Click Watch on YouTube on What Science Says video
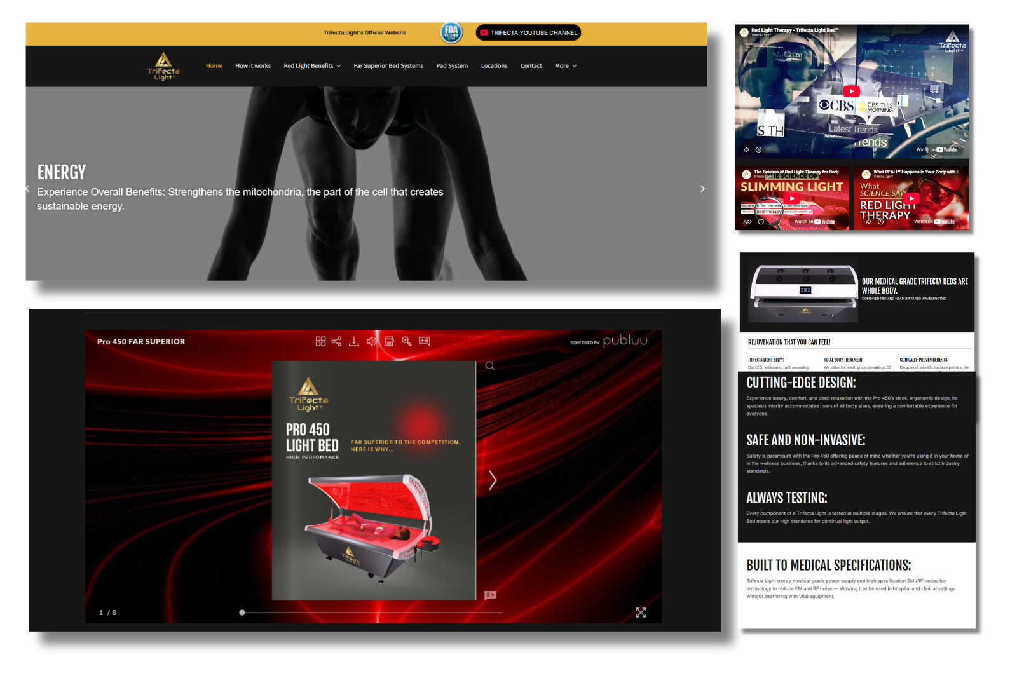The image size is (1017, 678). coord(934,222)
